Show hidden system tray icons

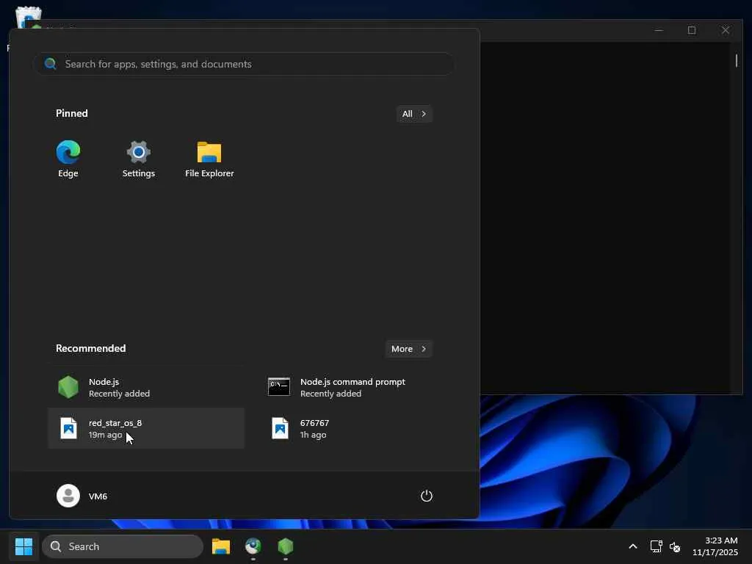click(632, 546)
